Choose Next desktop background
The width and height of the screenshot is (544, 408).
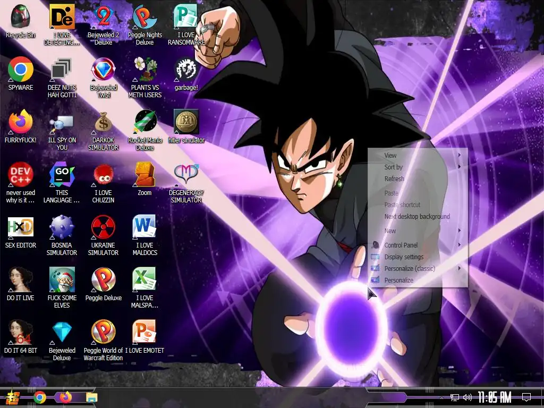pyautogui.click(x=418, y=216)
